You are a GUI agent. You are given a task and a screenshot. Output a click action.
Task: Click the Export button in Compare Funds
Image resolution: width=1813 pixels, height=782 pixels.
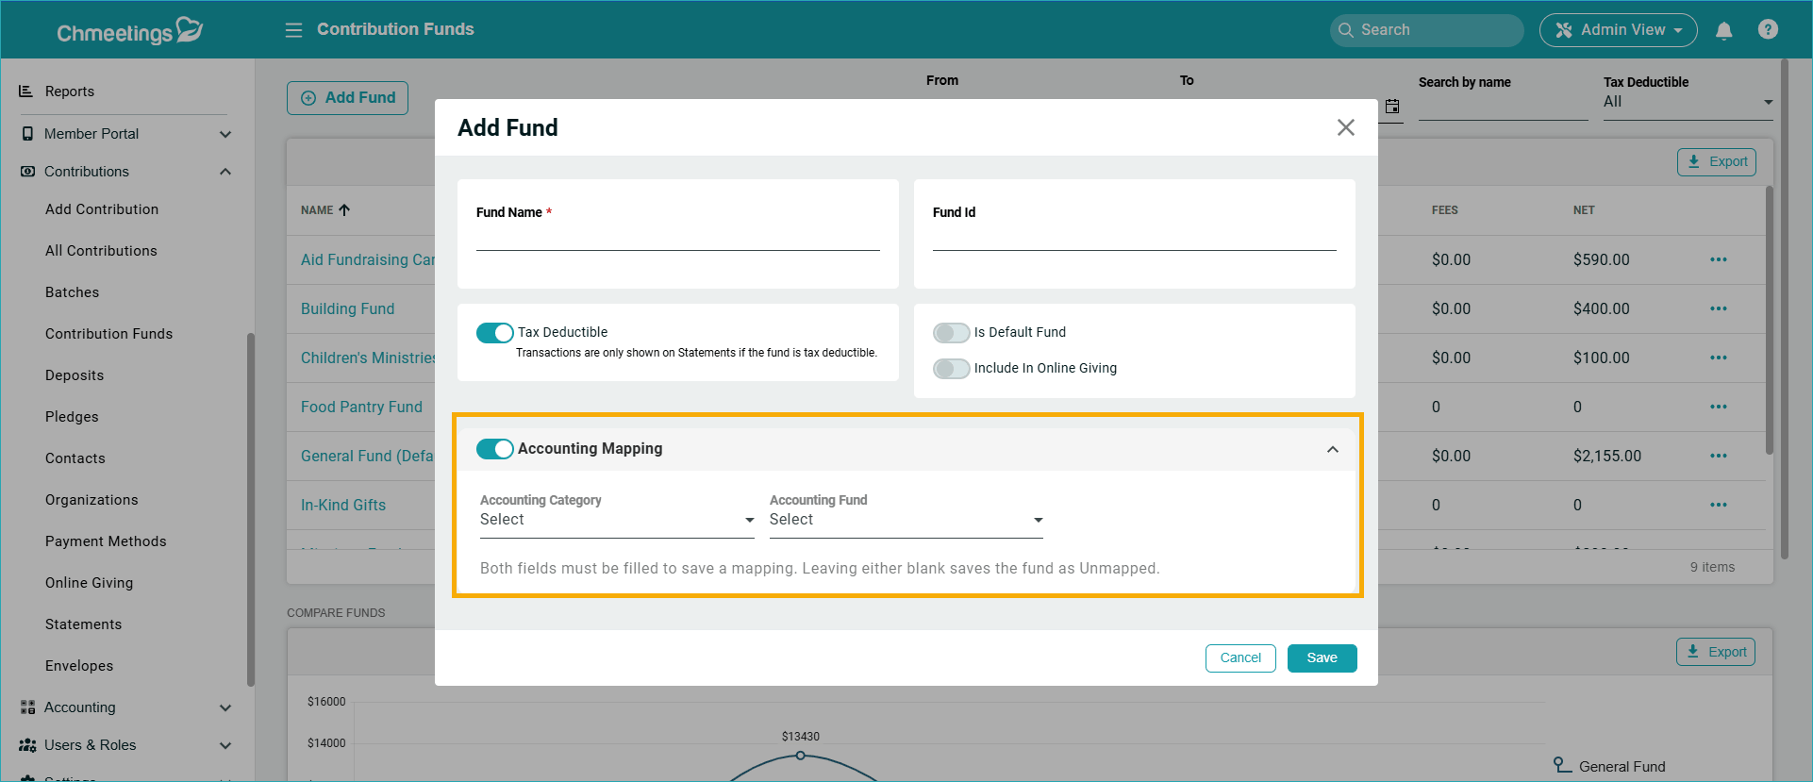(1716, 652)
